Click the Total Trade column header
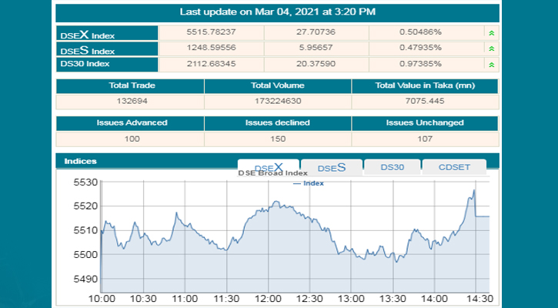The image size is (558, 308). tap(130, 86)
